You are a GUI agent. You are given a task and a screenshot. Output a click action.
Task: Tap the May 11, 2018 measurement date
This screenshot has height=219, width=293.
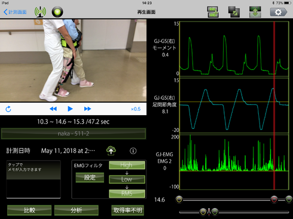(68, 151)
